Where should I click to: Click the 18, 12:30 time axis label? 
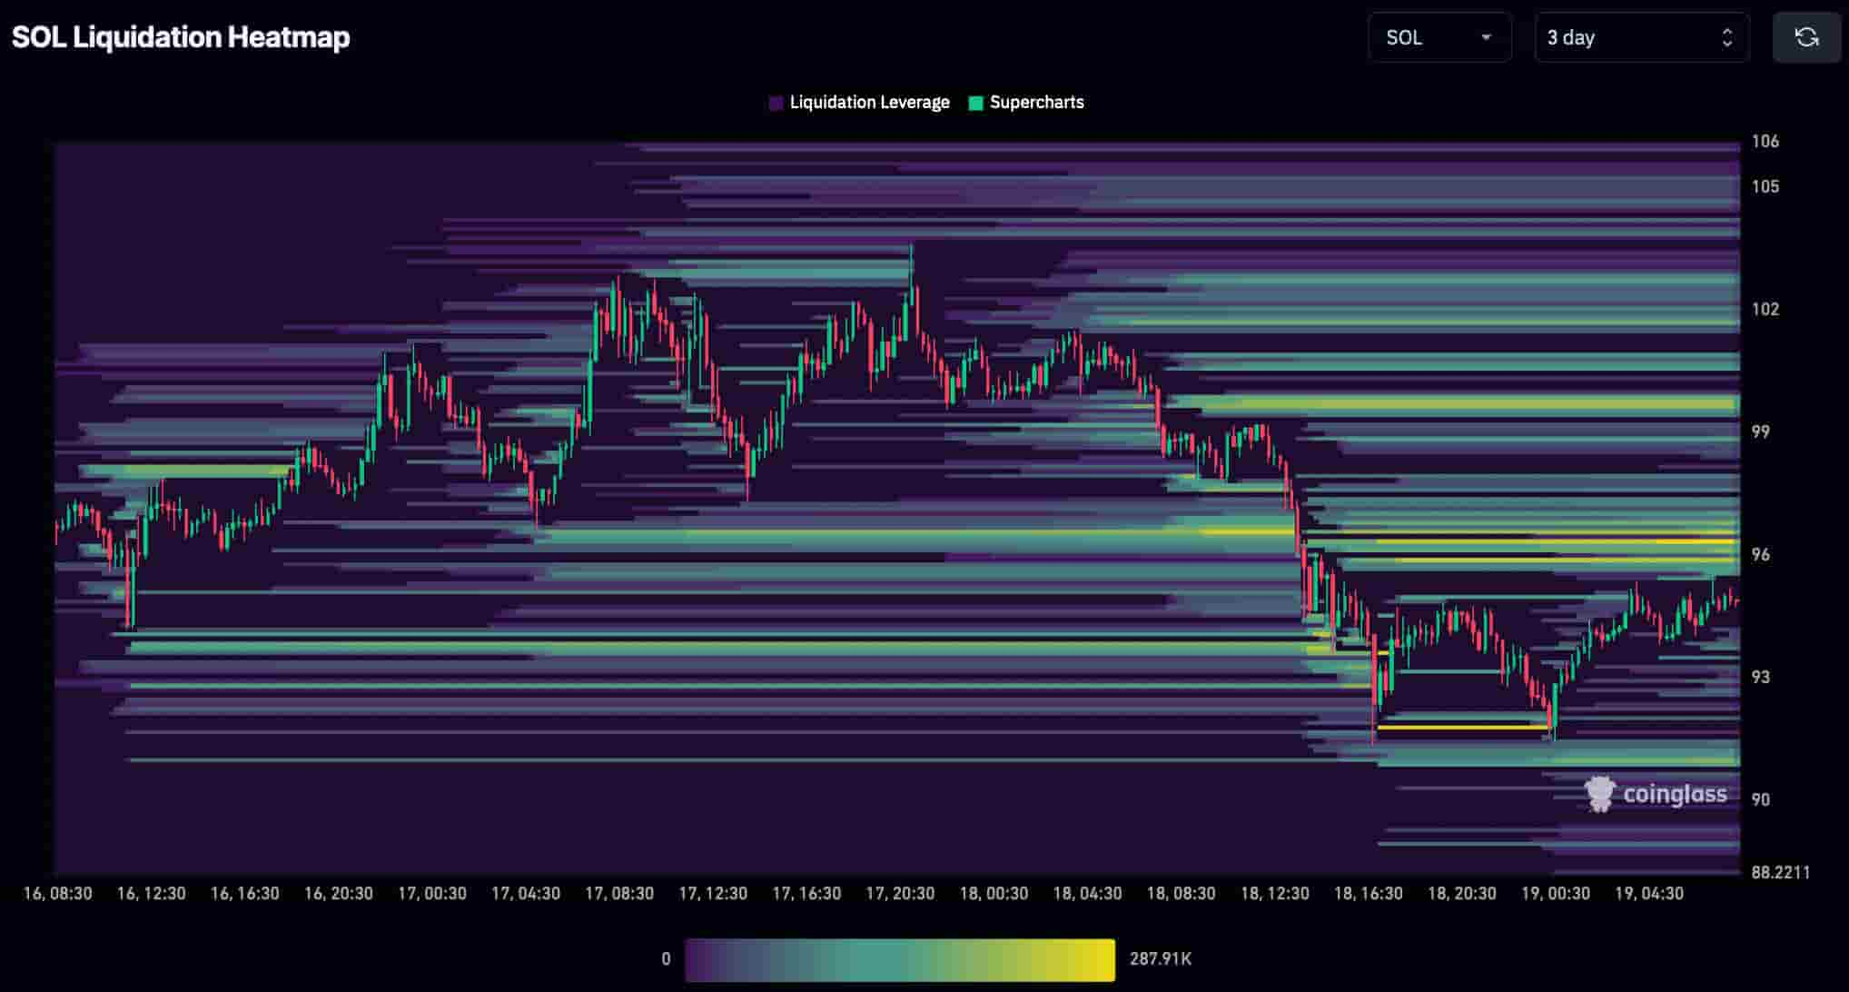[x=1274, y=893]
